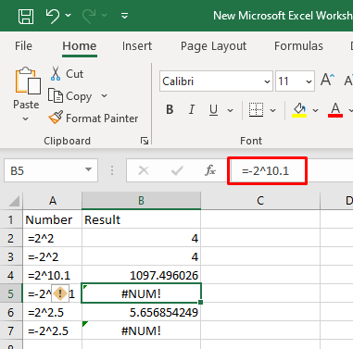Viewport: 353px width, 349px height.
Task: Select row 5 header
Action: 11,293
